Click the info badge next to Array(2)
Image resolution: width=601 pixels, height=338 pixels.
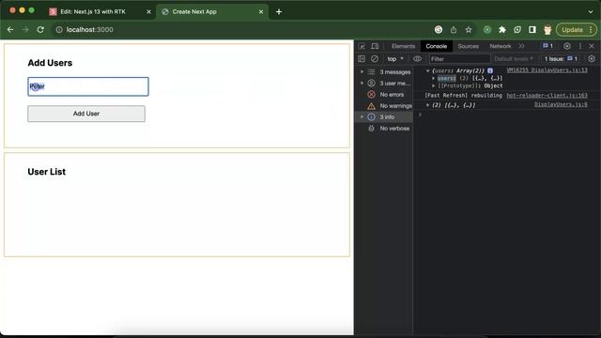(x=490, y=71)
